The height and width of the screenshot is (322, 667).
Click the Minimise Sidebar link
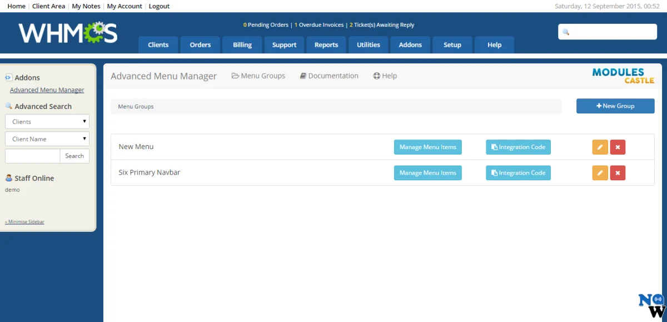click(24, 222)
